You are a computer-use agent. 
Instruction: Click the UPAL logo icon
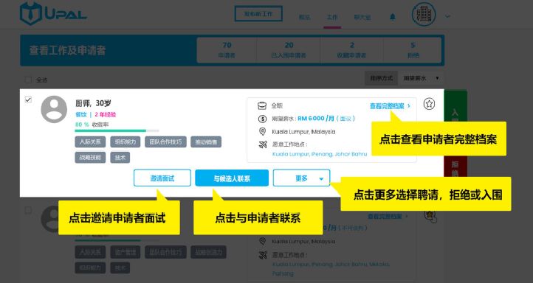pos(31,13)
